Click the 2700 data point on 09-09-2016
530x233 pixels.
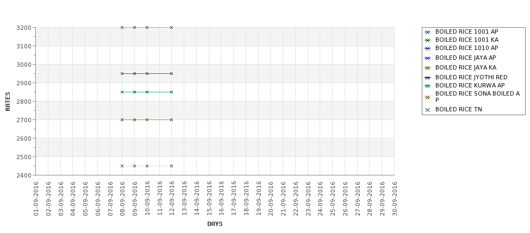point(134,119)
